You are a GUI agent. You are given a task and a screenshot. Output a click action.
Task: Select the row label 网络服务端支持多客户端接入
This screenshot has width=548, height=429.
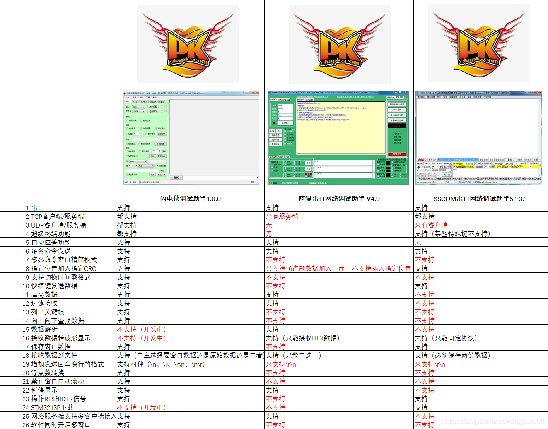(x=73, y=416)
